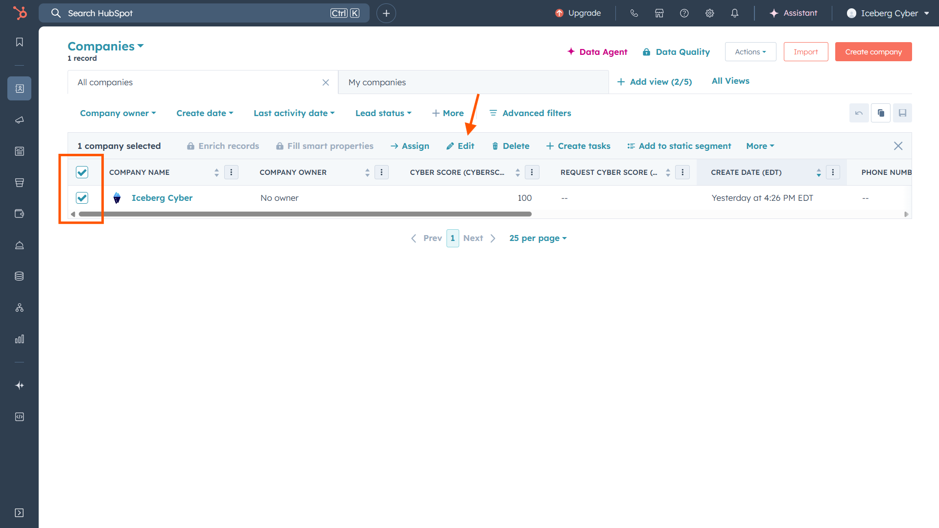
Task: Open CRM contacts icon in sidebar
Action: tap(20, 88)
